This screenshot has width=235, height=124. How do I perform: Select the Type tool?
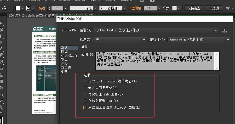point(1,36)
